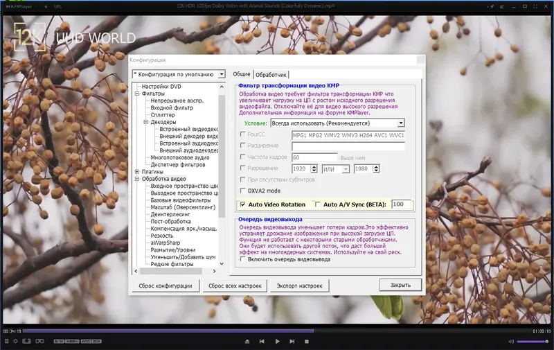Screen dimensions: 554x350
Task: Open the control box gear icon
Action: point(15,341)
